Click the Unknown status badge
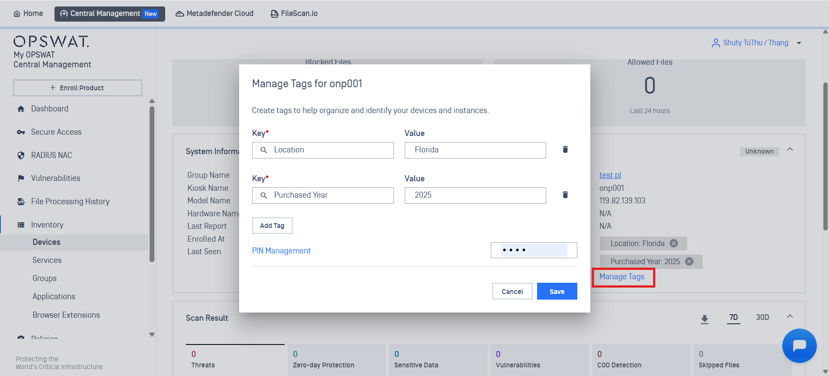 point(759,152)
